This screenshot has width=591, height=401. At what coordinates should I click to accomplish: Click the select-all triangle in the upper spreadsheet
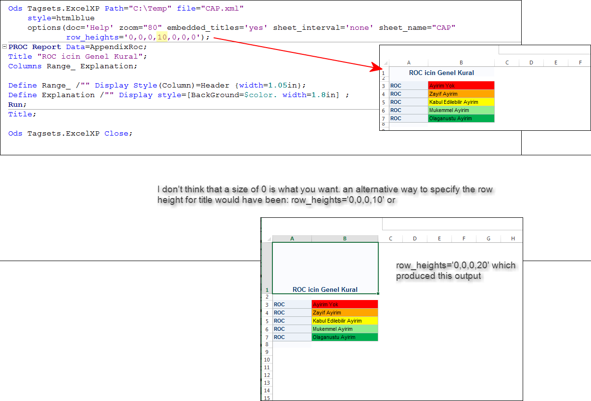[x=385, y=63]
